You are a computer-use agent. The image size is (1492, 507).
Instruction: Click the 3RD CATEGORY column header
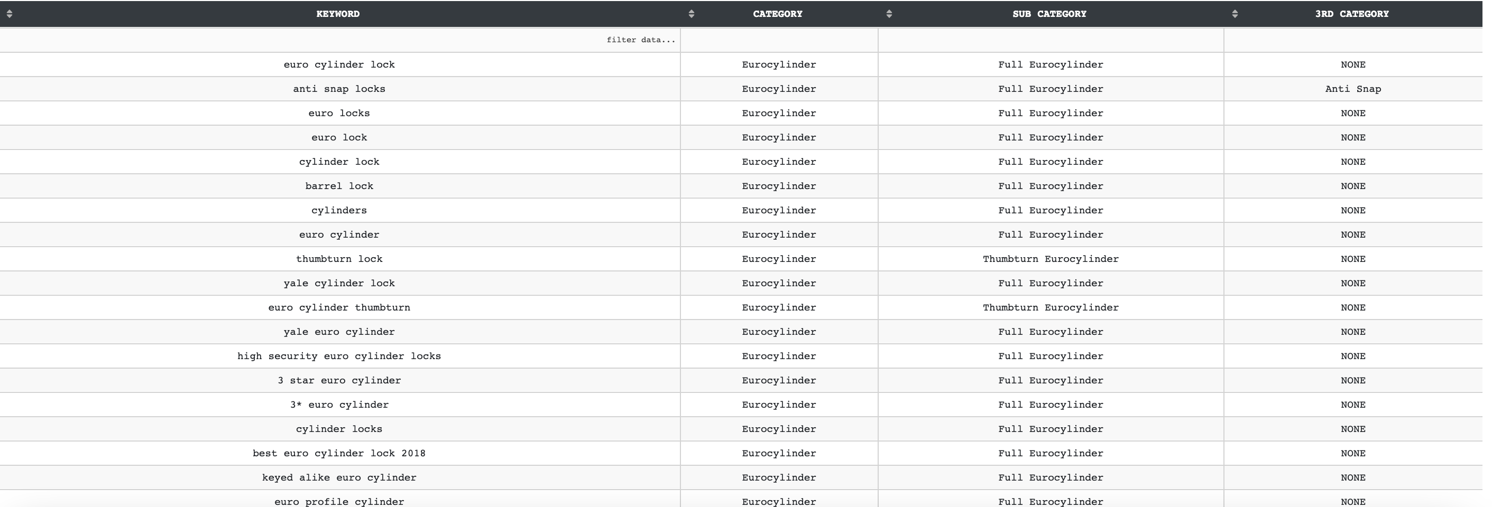[1352, 14]
